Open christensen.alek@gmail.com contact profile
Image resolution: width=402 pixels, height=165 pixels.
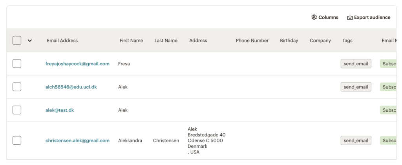(x=77, y=140)
